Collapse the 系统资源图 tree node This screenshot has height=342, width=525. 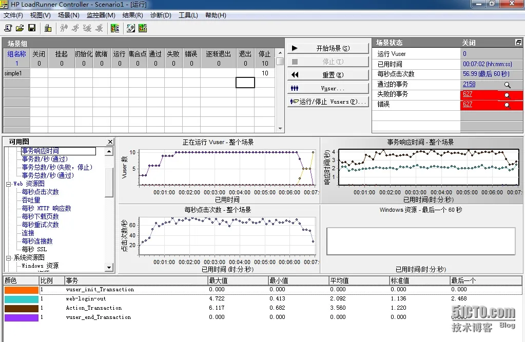click(x=8, y=258)
